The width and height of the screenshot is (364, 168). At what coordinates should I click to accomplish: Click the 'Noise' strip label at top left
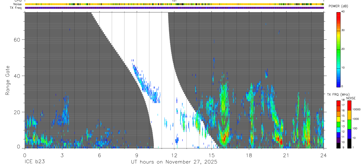tap(18, 4)
